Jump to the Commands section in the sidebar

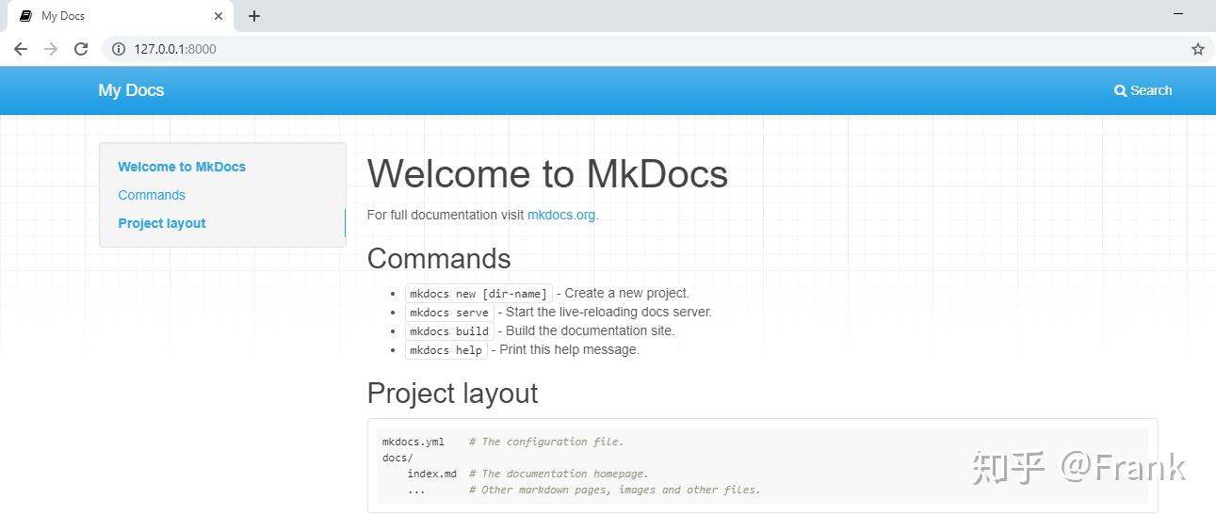152,195
